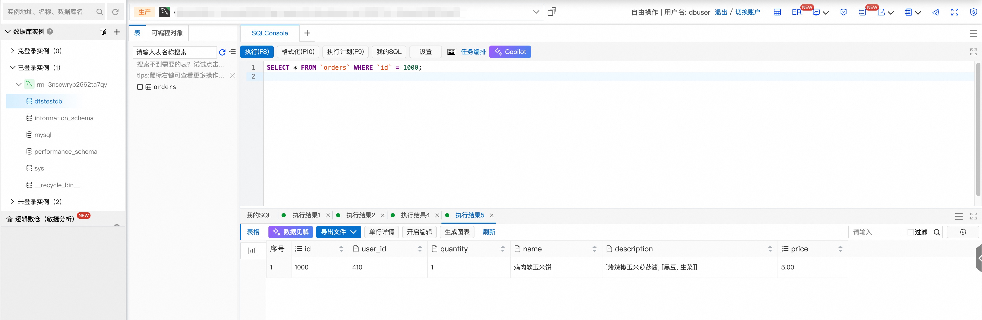Expand the 未登录实例 group
The image size is (982, 320).
pos(12,202)
